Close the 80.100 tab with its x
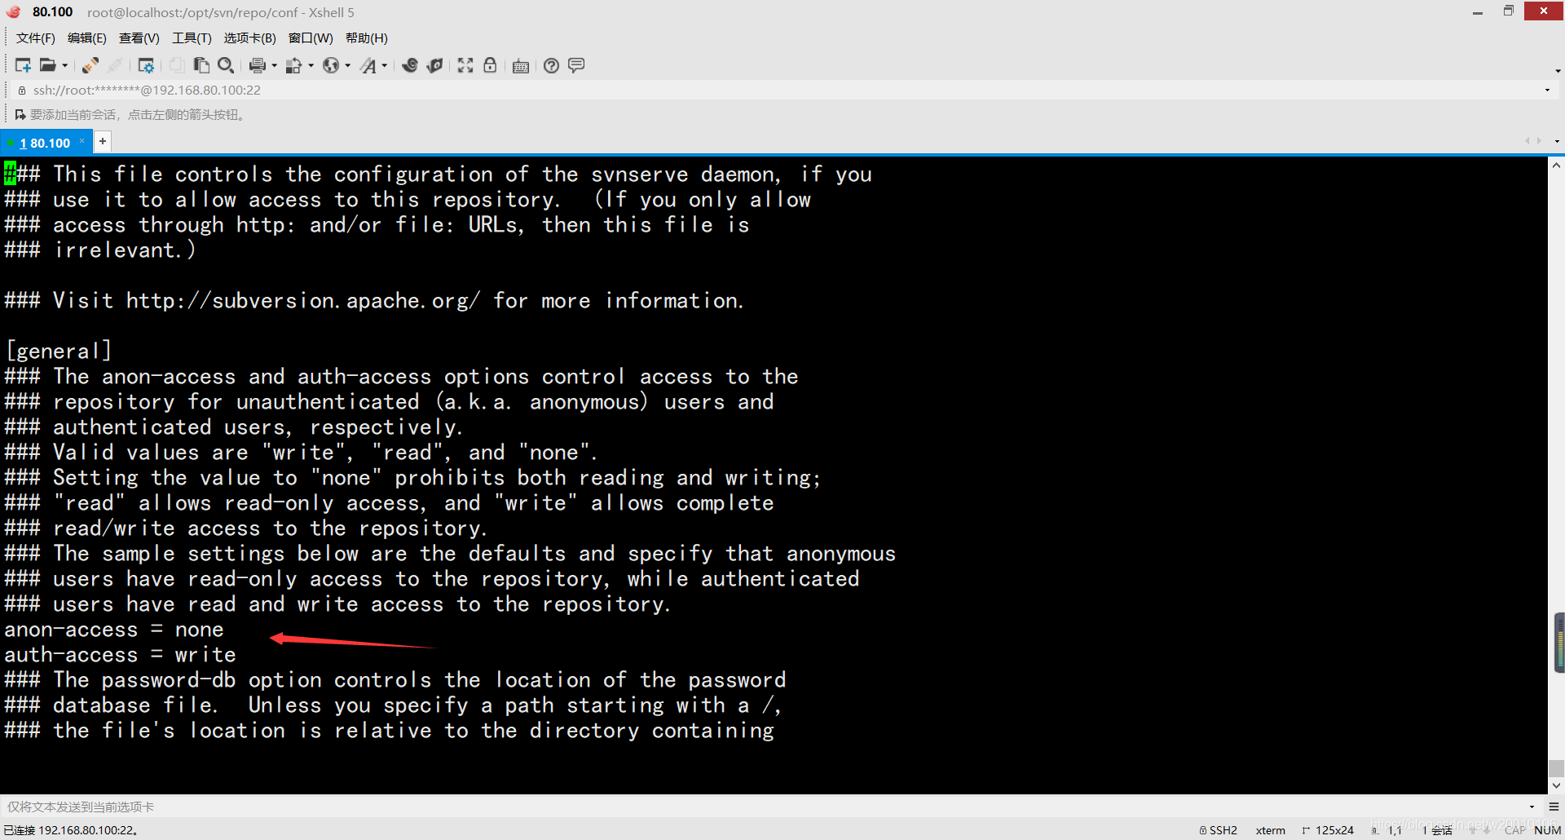This screenshot has height=840, width=1565. pyautogui.click(x=82, y=142)
